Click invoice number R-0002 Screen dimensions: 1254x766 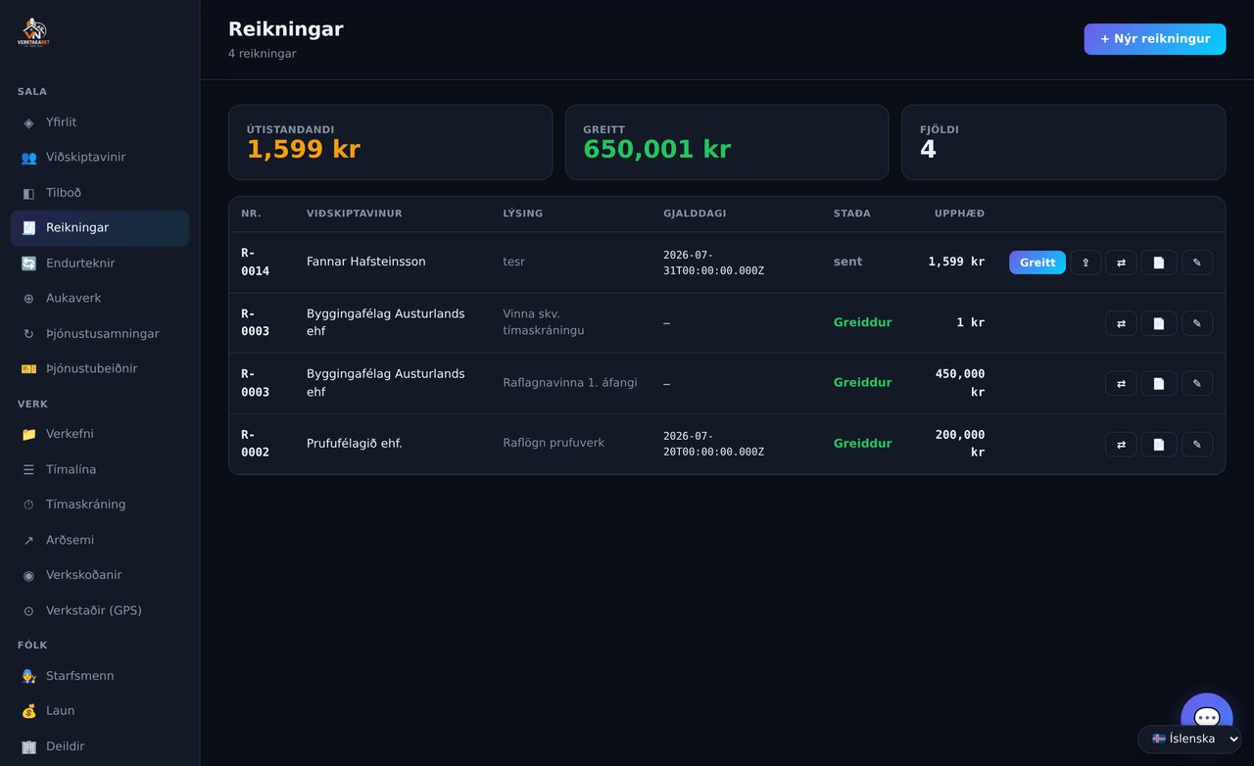(x=255, y=444)
